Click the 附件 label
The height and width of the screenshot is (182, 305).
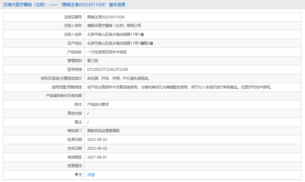tap(78, 104)
